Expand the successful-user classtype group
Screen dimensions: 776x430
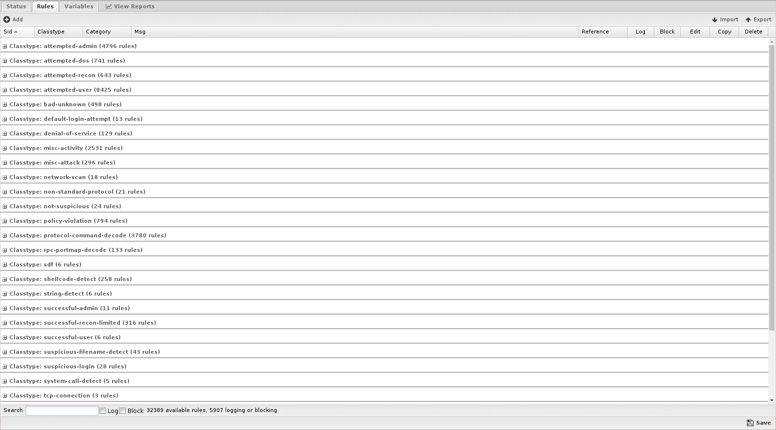[x=5, y=338]
